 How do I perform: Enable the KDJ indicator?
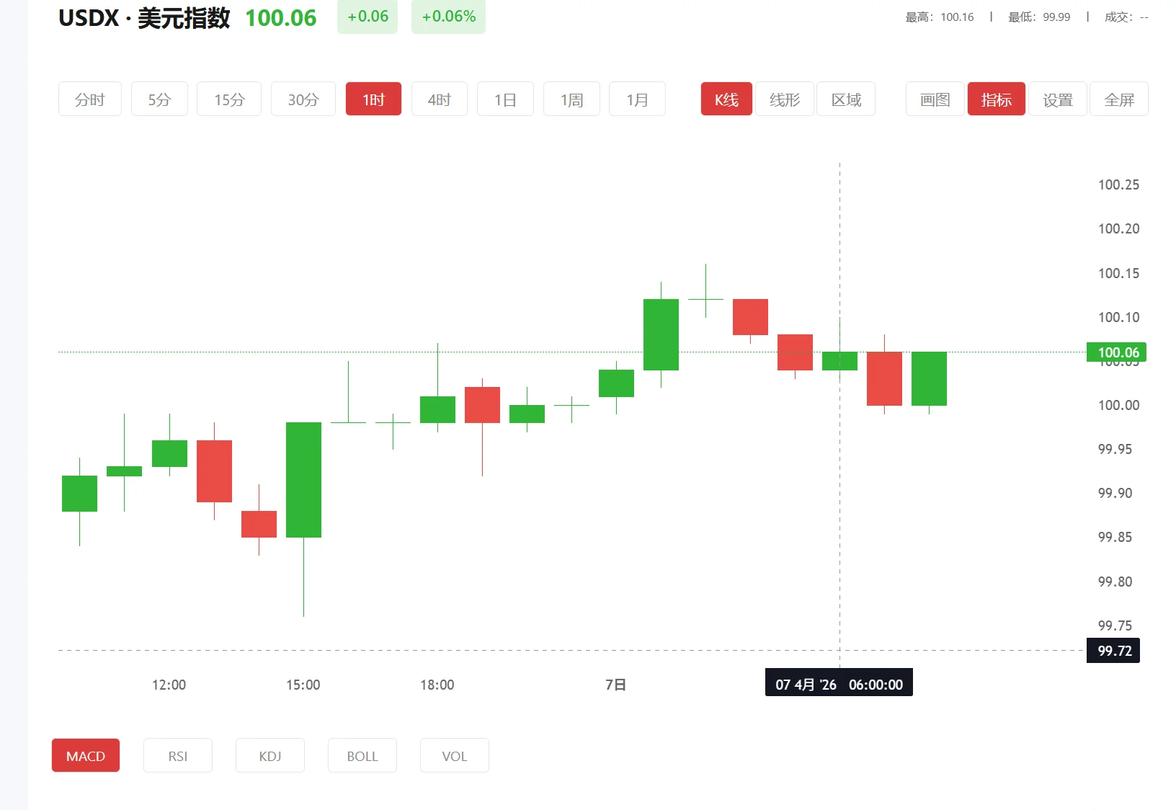pos(270,755)
